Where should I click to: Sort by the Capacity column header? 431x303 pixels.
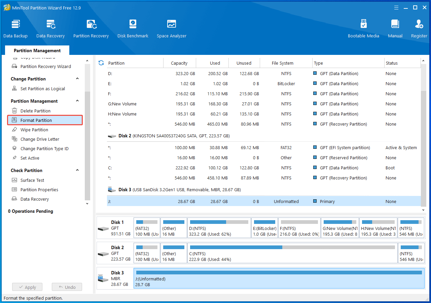(x=179, y=63)
